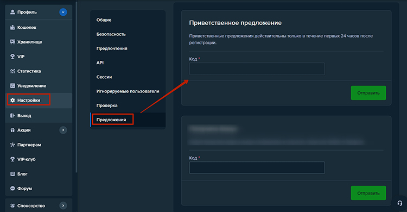The image size is (407, 212).
Task: Click the Блог icon
Action: tap(12, 174)
